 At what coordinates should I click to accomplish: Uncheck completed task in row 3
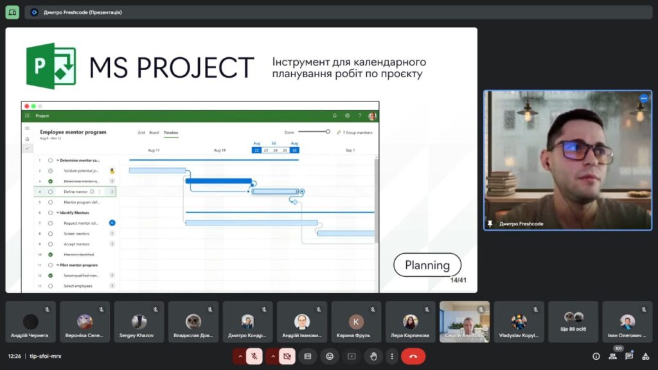(x=50, y=181)
